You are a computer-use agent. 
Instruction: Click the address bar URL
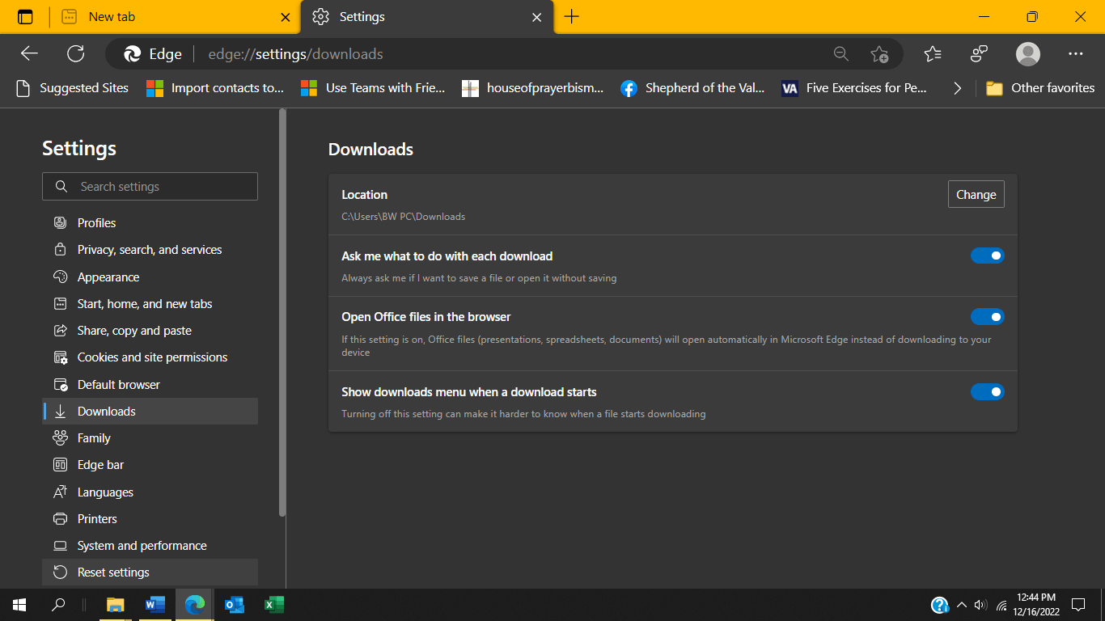(x=296, y=54)
